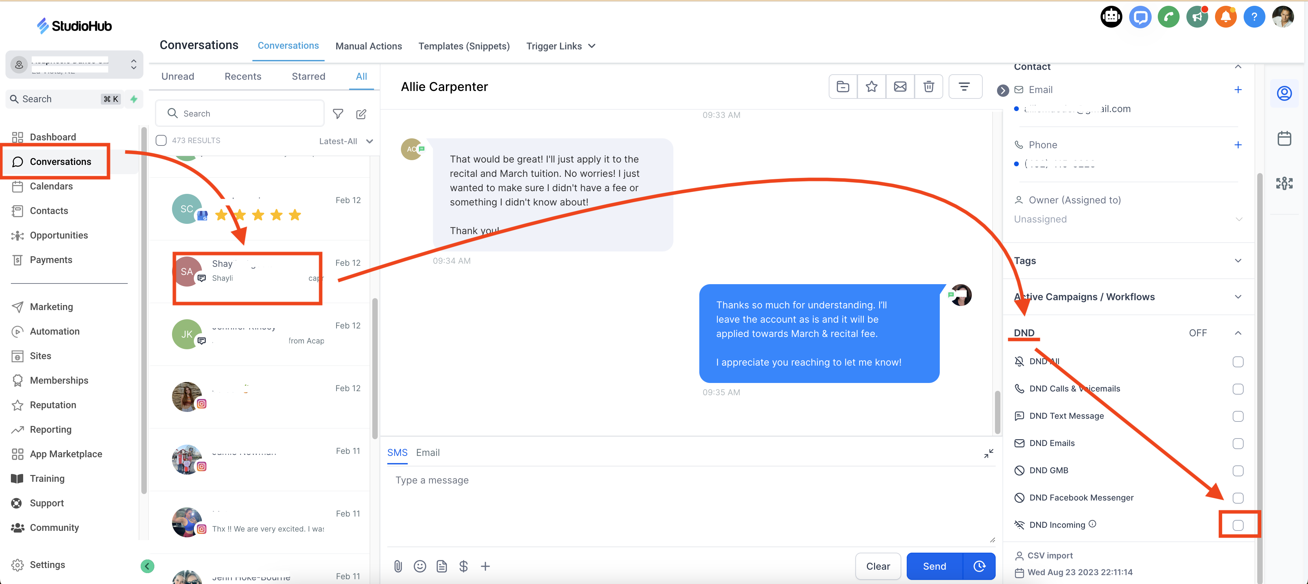This screenshot has width=1308, height=584.
Task: Star the Allie Carpenter conversation
Action: coord(871,87)
